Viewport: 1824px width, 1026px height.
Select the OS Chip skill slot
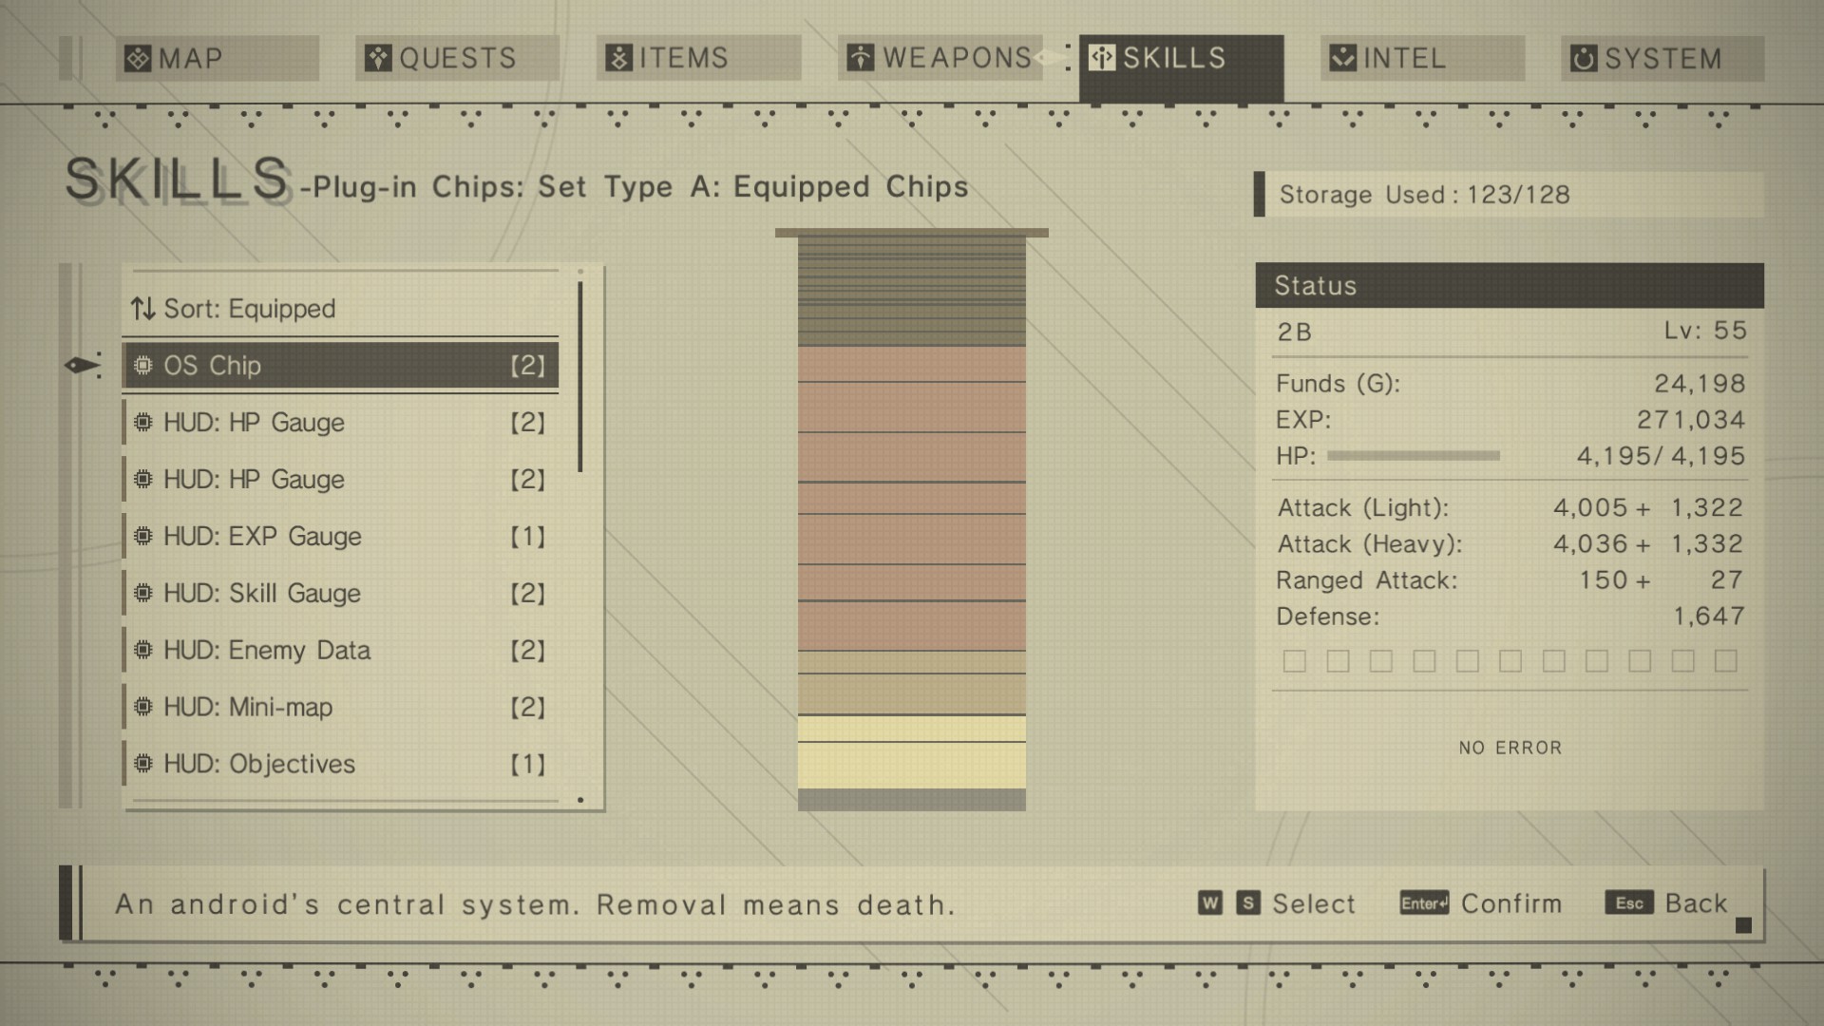(338, 365)
